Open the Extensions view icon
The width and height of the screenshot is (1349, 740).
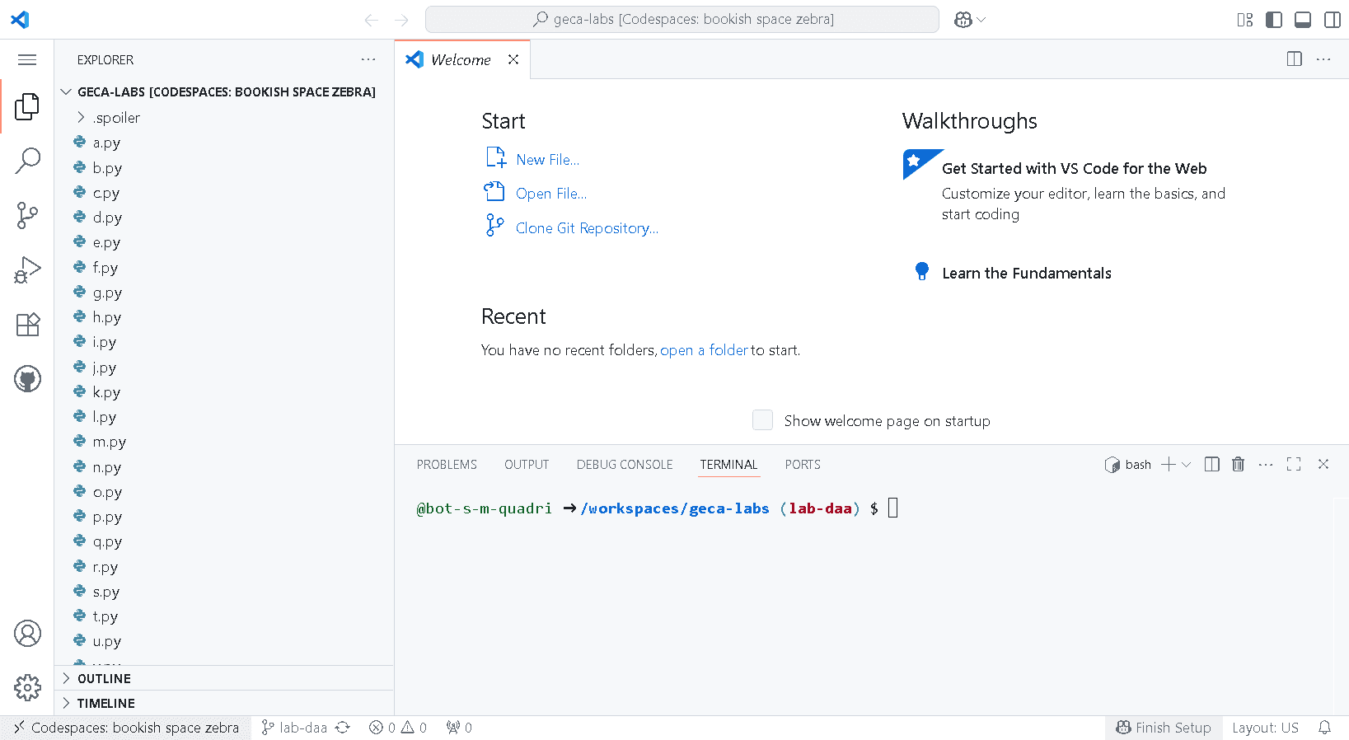27,325
